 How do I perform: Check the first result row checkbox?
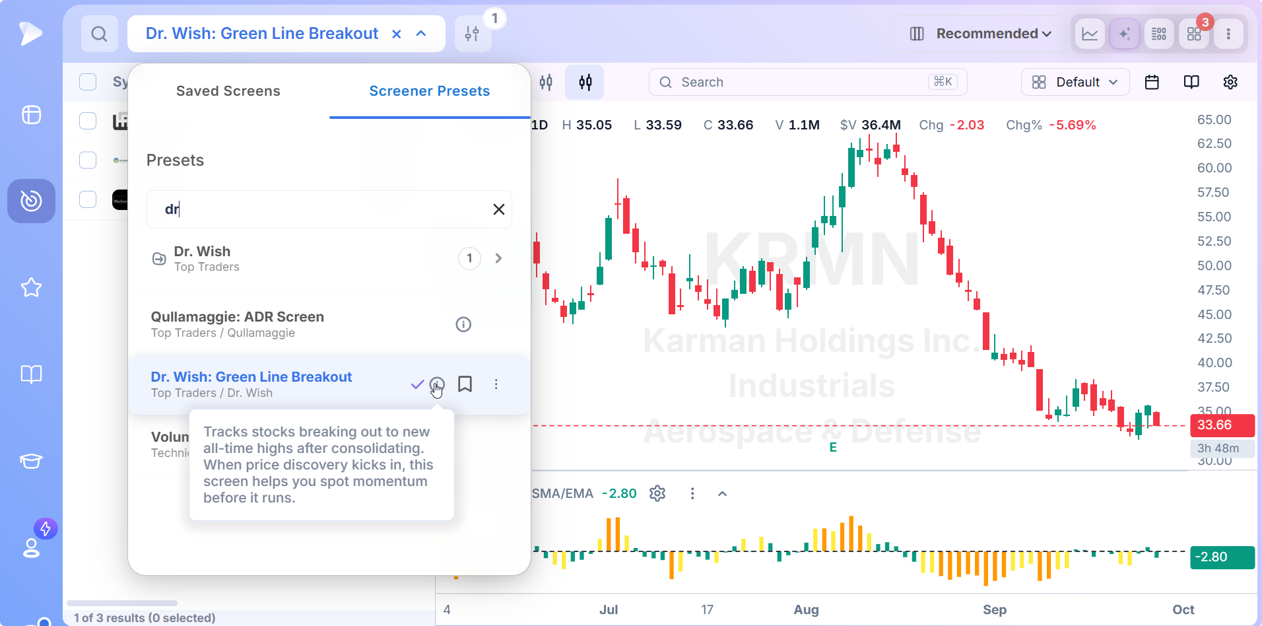[88, 121]
